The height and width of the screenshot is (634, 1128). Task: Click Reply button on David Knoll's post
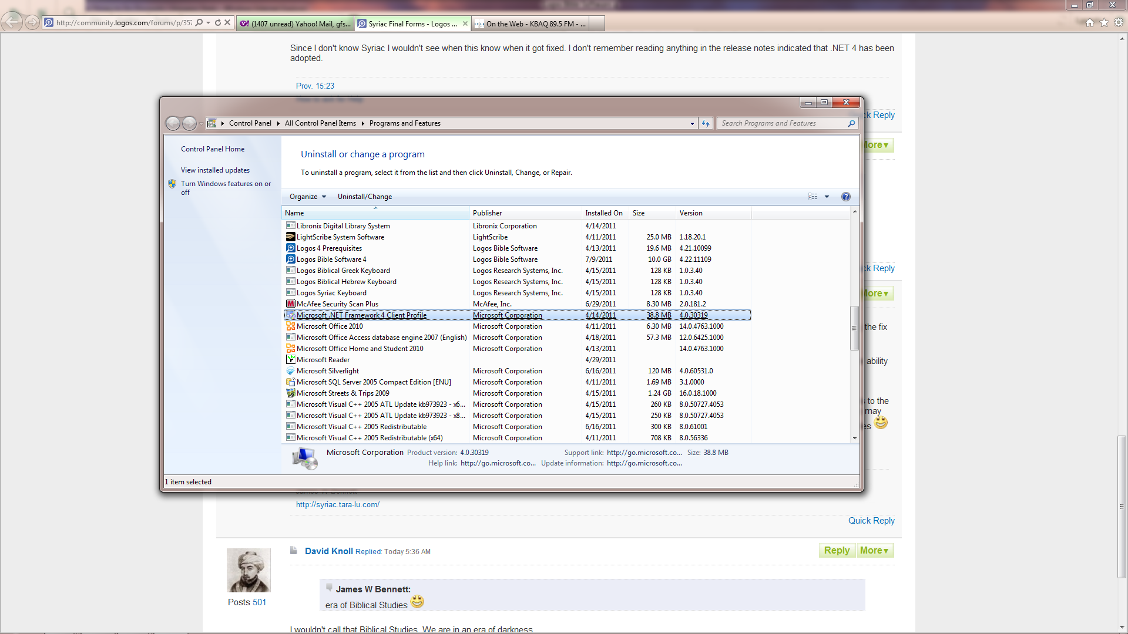[x=837, y=550]
